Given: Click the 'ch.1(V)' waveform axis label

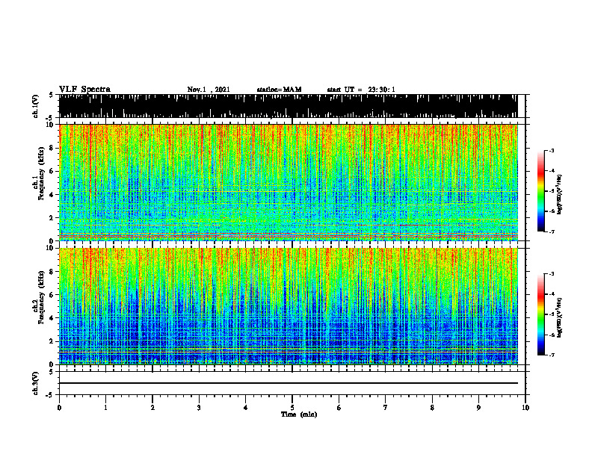Looking at the screenshot, I should pyautogui.click(x=36, y=106).
